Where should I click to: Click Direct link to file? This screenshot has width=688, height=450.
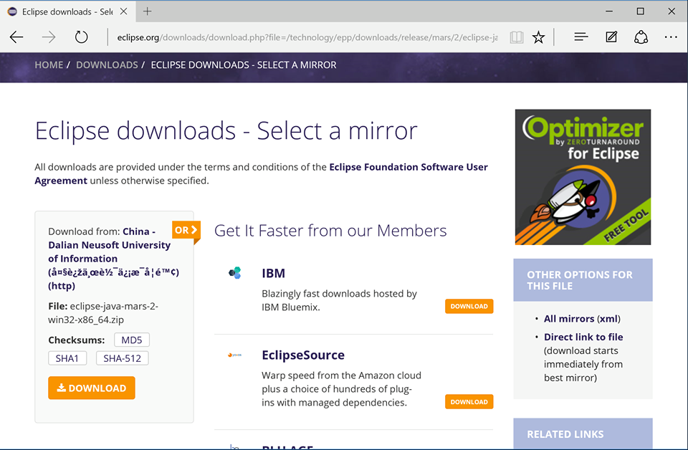[583, 337]
